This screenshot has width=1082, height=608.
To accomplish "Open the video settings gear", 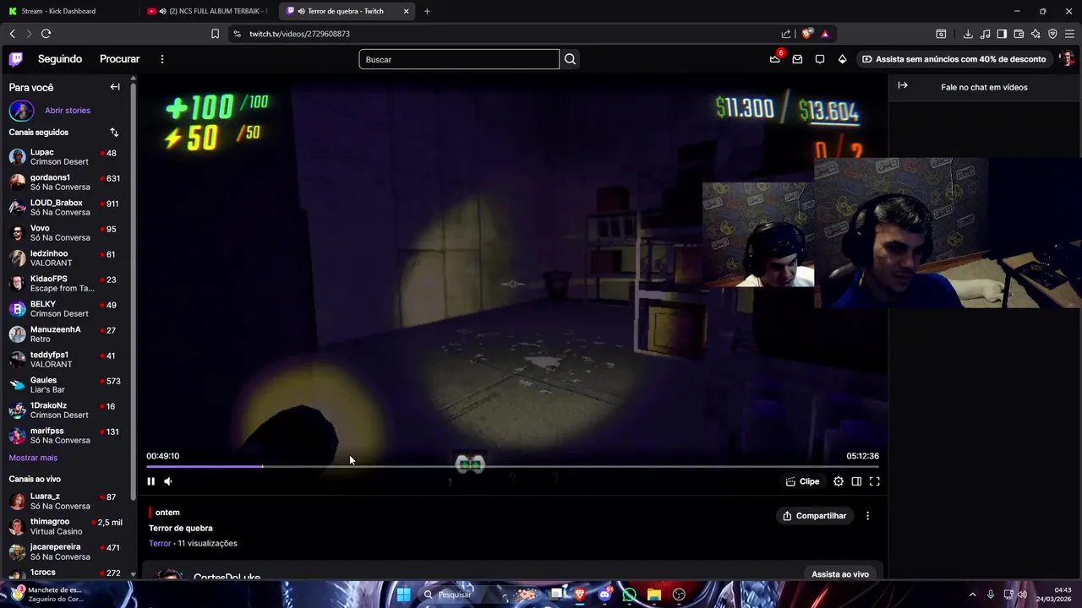I will tap(839, 481).
